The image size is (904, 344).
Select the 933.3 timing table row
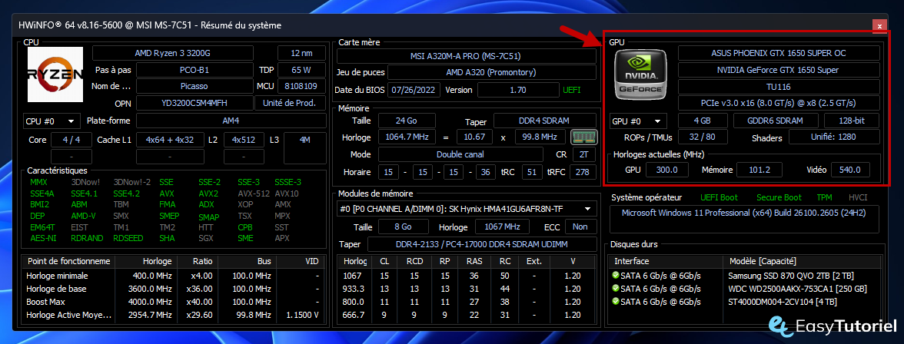(x=467, y=289)
